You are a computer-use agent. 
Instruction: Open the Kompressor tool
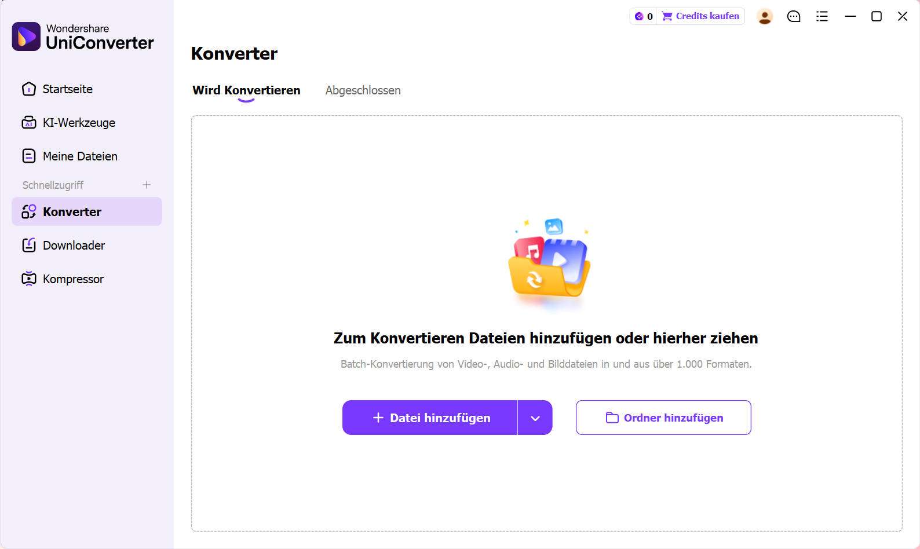[86, 279]
